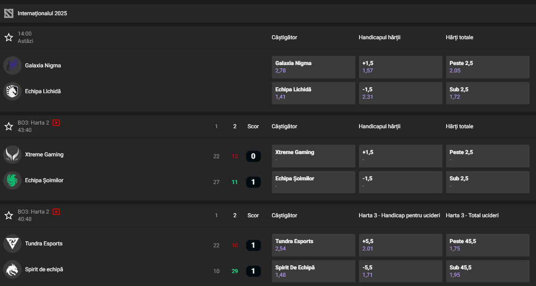Click the Tundra Esports team name

[x=44, y=243]
